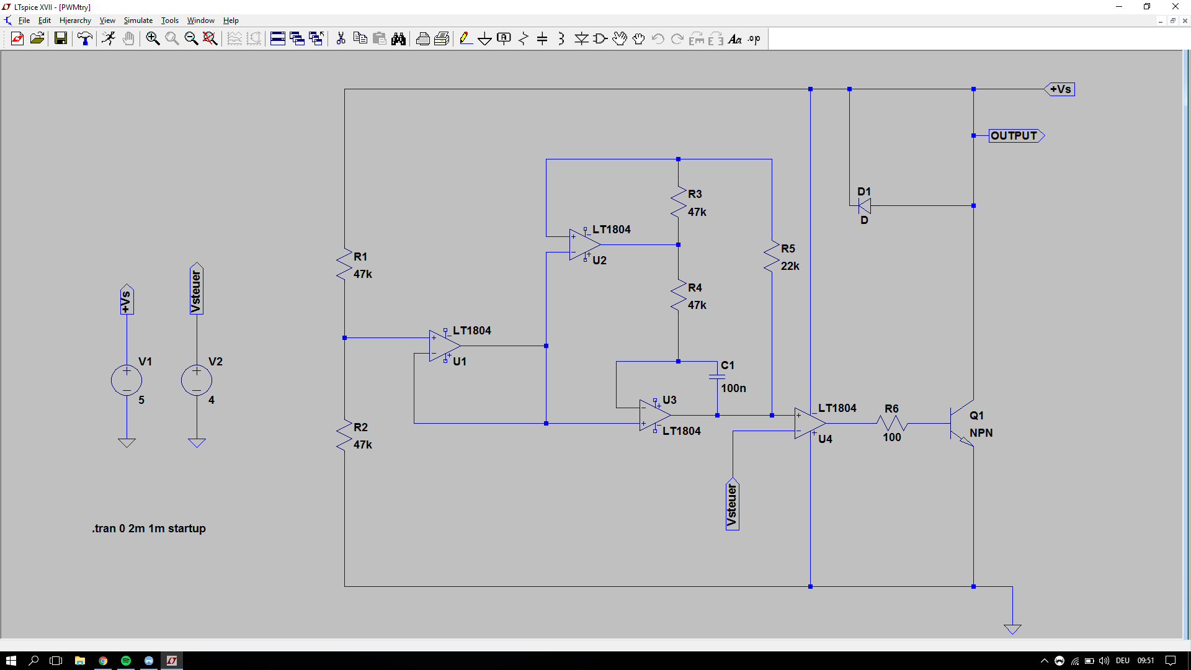The image size is (1191, 670).
Task: Open the Window menu
Action: (201, 20)
